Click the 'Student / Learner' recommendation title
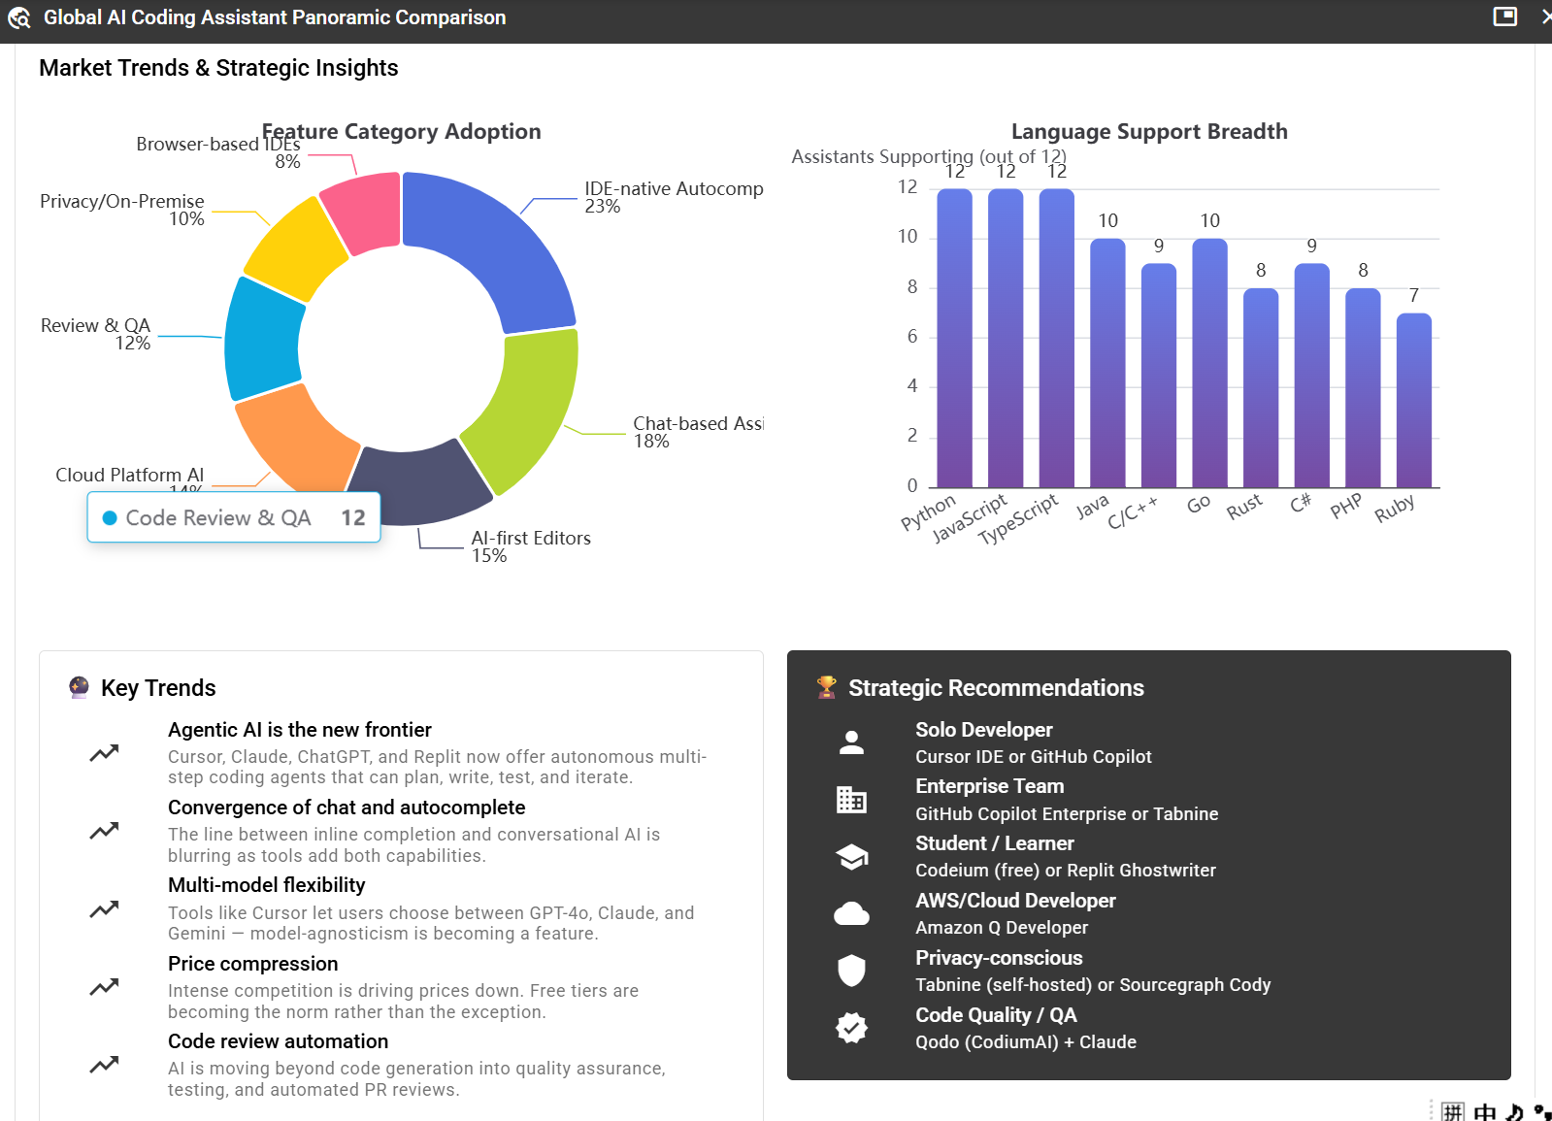 tap(995, 843)
